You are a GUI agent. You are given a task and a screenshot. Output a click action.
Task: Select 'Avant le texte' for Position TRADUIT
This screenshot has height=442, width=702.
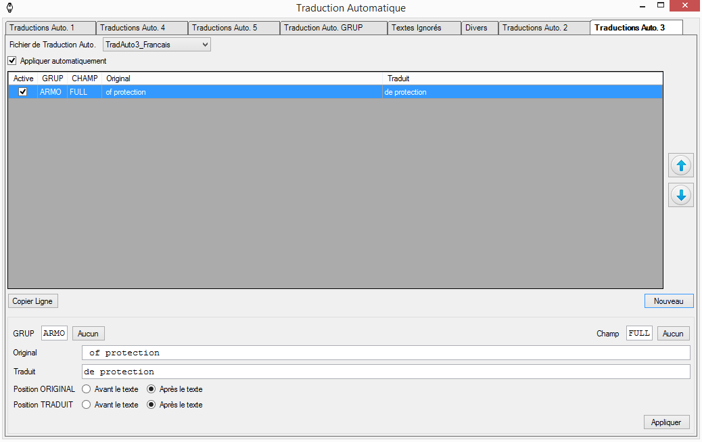[86, 405]
